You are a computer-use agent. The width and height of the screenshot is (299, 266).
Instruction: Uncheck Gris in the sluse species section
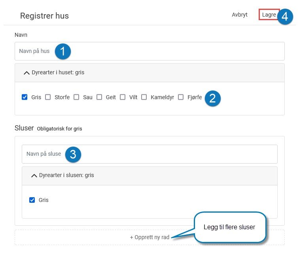click(32, 200)
